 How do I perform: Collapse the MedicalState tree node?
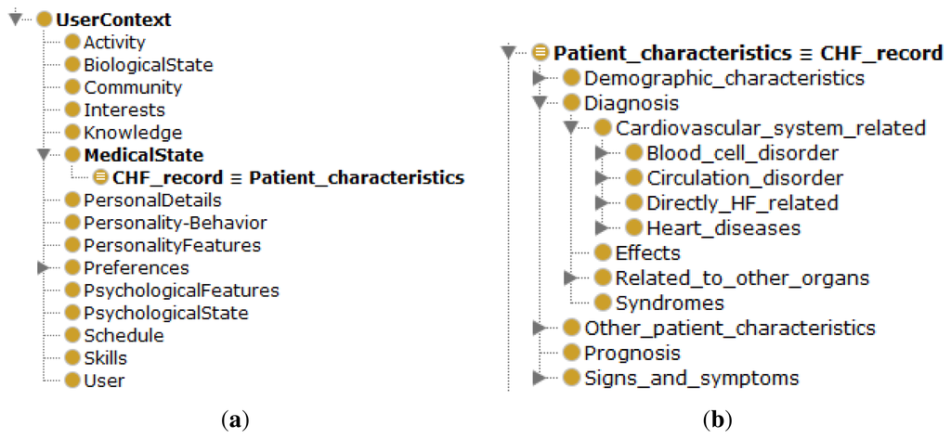point(44,155)
